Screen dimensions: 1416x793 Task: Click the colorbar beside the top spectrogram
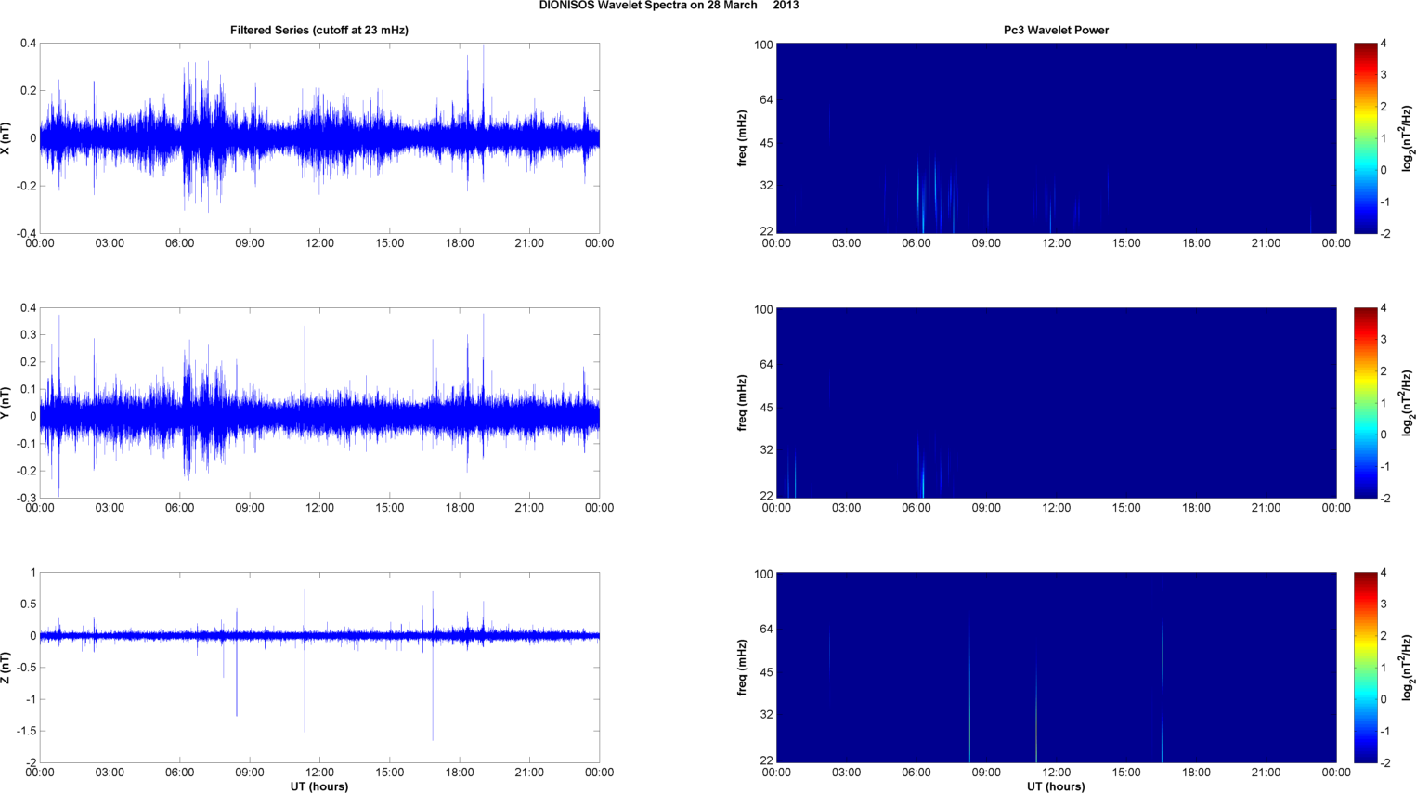tap(1365, 138)
